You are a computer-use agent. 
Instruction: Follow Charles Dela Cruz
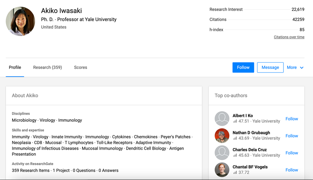point(292,153)
